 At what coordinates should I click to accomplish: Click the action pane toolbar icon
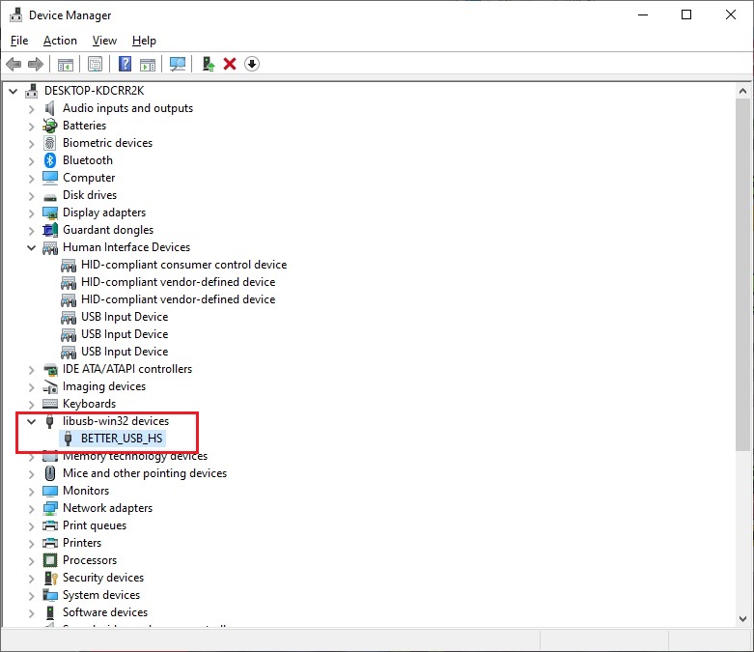[148, 64]
